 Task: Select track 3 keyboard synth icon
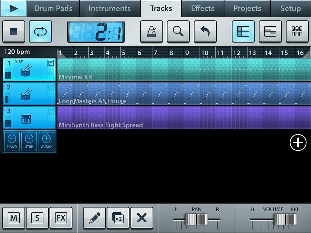coord(26,119)
